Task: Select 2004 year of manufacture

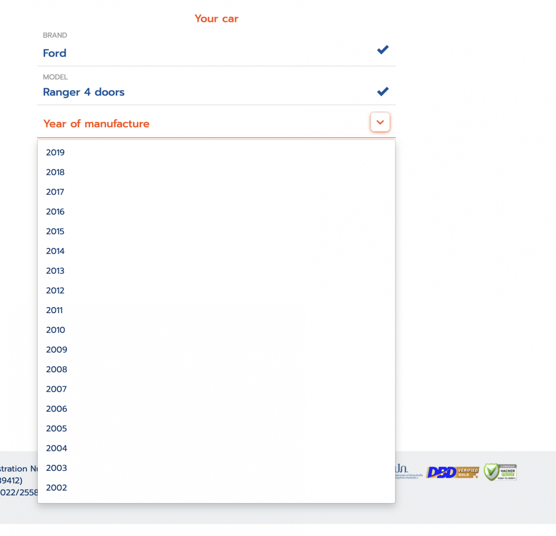Action: [x=216, y=449]
